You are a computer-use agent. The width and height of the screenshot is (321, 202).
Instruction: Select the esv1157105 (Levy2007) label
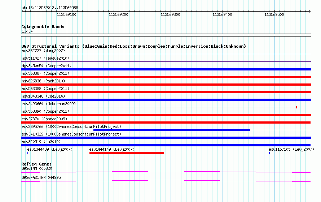(291, 149)
